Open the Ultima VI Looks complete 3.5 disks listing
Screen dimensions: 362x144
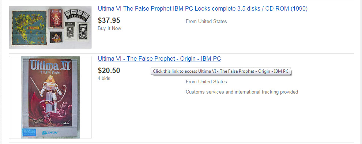tap(203, 9)
